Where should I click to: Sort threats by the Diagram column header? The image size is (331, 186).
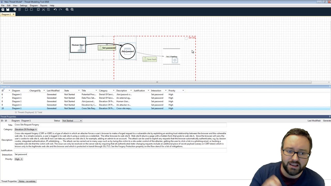16,91
